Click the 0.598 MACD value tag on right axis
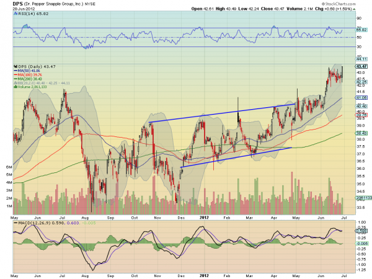Image resolution: width=372 pixels, height=279 pixels. coord(361,231)
